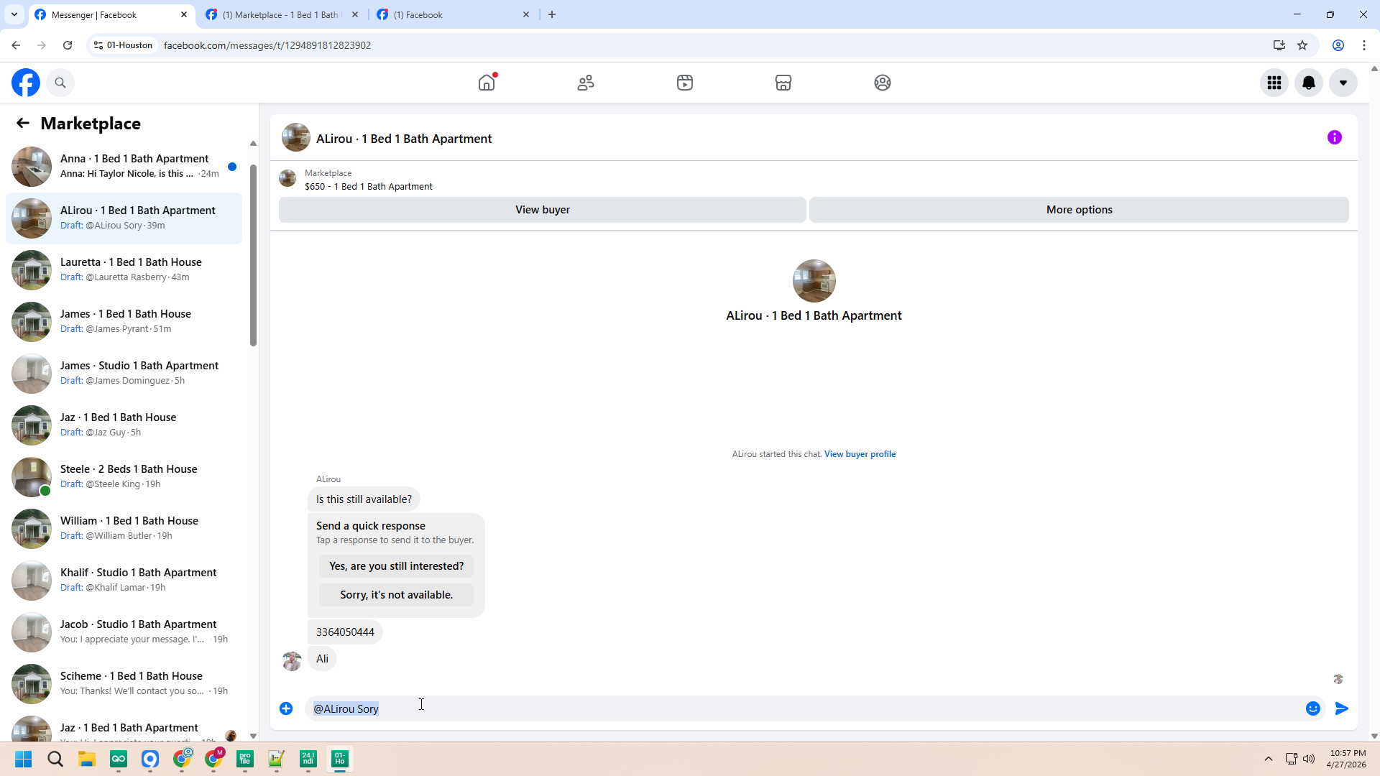Click the plus attachments icon in composer
The height and width of the screenshot is (776, 1380).
tap(286, 708)
